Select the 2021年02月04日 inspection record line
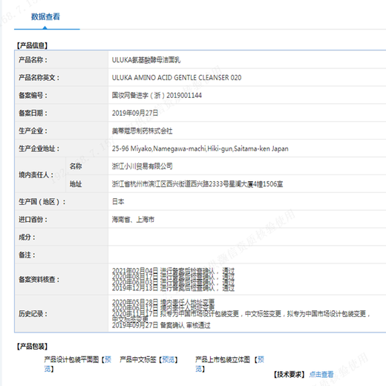This screenshot has height=386, width=386. tap(173, 270)
